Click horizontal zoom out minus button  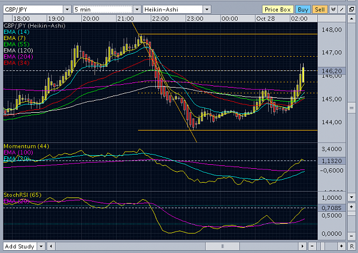(x=312, y=246)
